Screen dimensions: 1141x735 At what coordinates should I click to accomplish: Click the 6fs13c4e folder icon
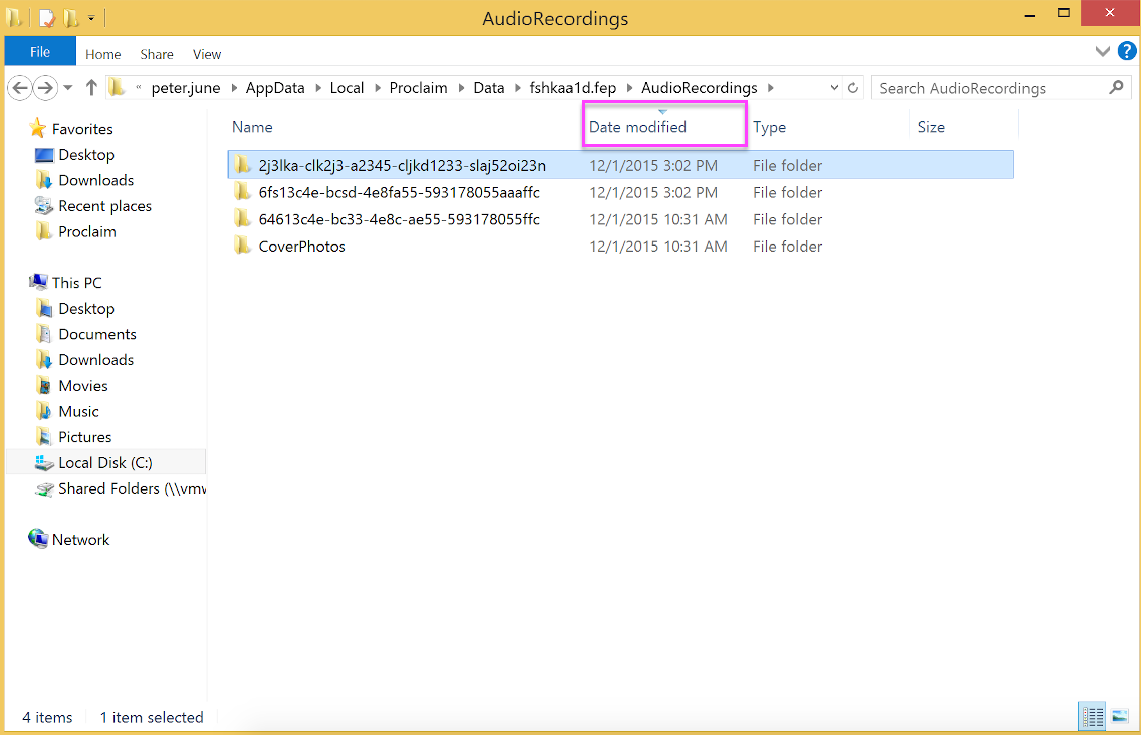(x=242, y=191)
